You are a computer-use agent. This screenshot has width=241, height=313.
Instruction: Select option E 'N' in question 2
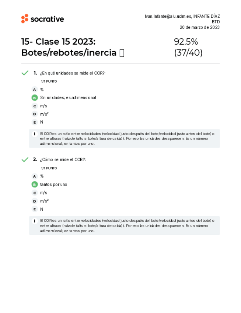pos(35,209)
